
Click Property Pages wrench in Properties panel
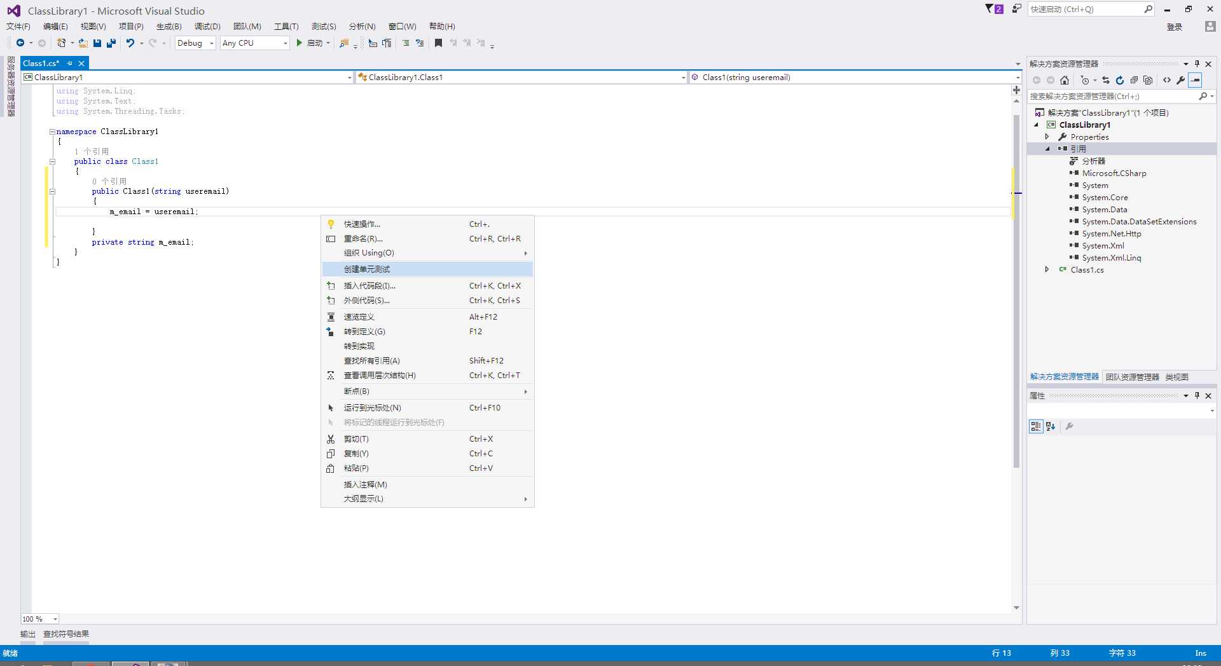click(x=1070, y=426)
